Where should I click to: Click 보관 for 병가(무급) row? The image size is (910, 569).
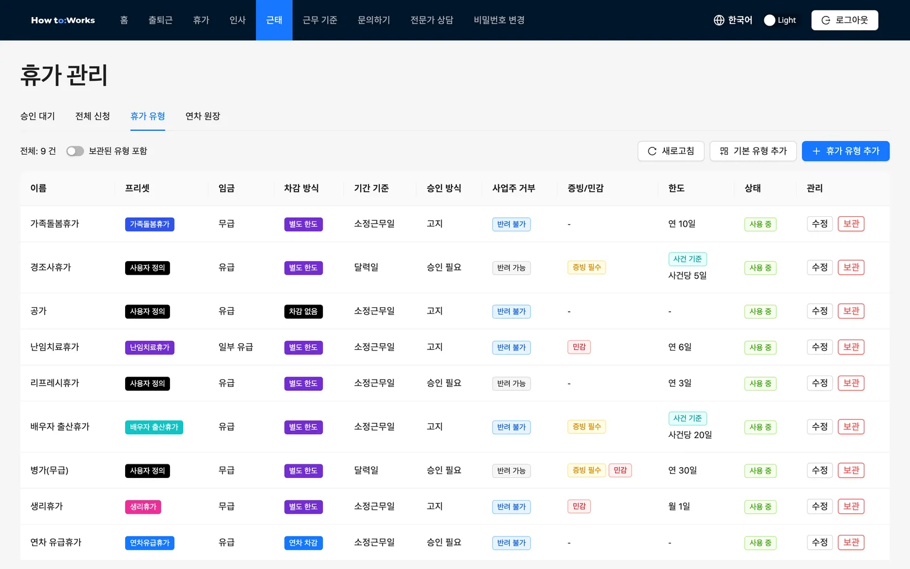click(851, 471)
